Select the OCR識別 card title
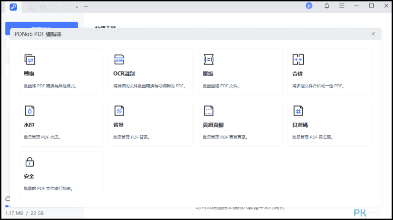 (x=124, y=74)
